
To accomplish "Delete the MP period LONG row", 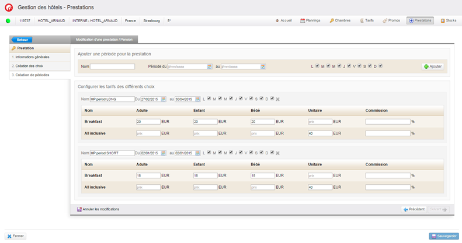I will (278, 99).
